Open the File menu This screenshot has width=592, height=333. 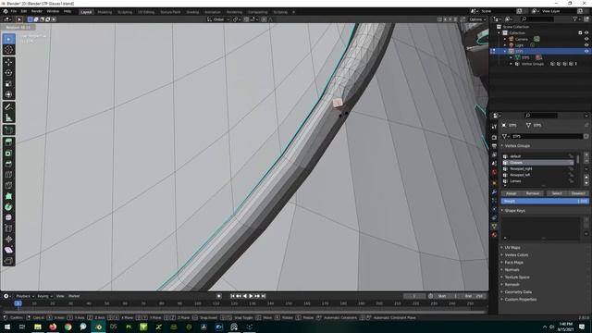click(x=14, y=11)
